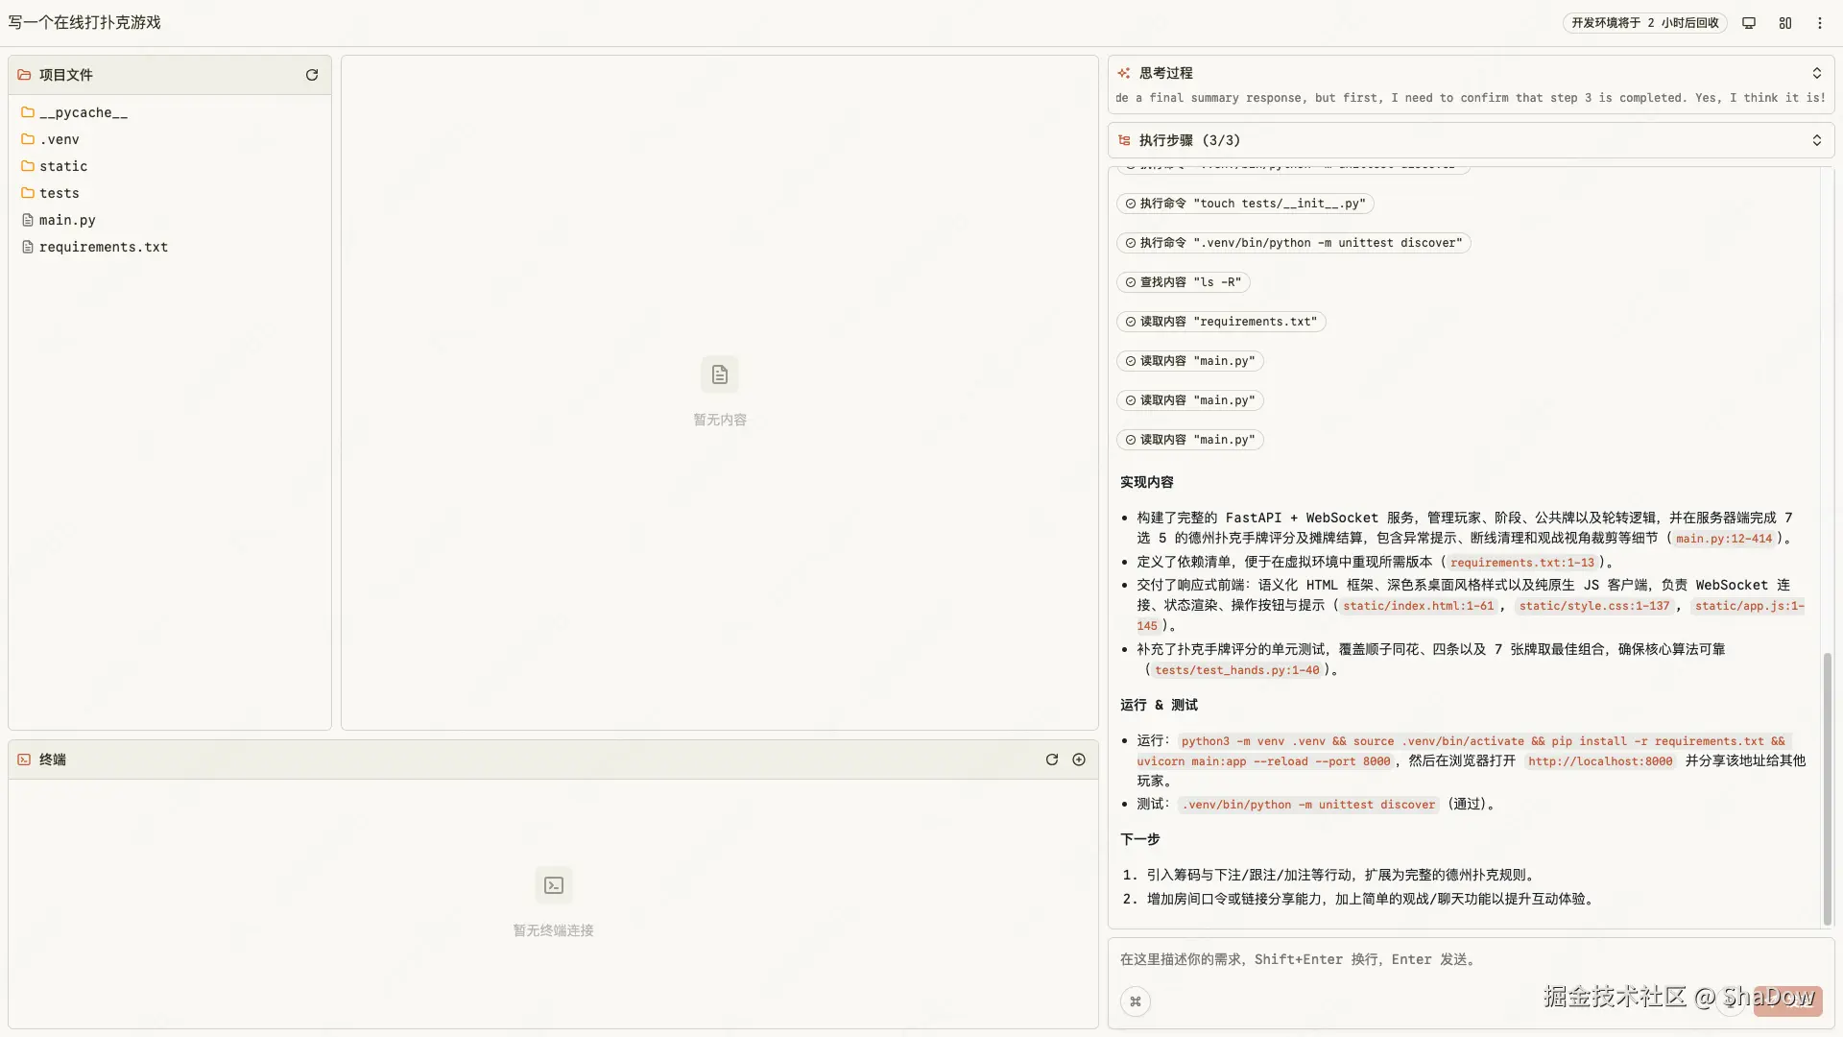Toggle the 执行步骤 (3/3) expander
This screenshot has height=1037, width=1843.
click(x=1817, y=140)
